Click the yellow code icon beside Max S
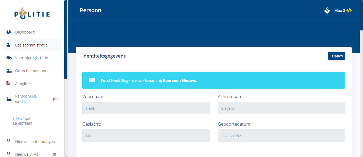The image size is (363, 157). (x=349, y=11)
